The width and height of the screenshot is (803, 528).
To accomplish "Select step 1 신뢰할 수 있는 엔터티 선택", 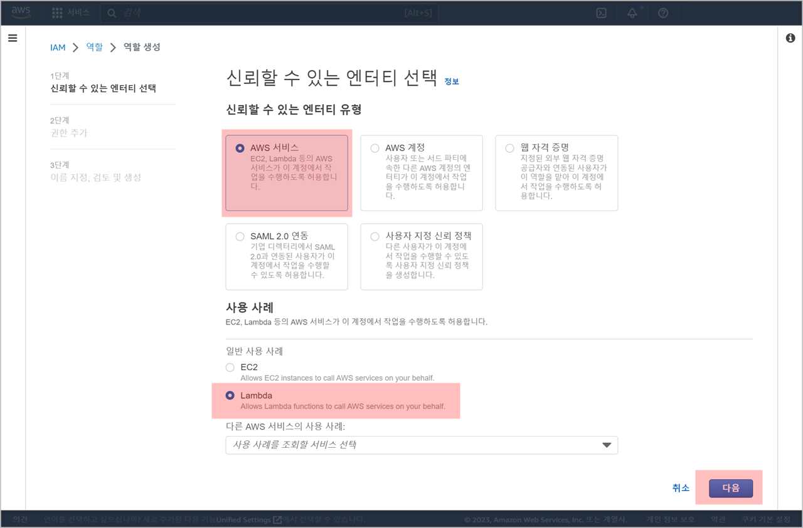I will click(x=104, y=88).
